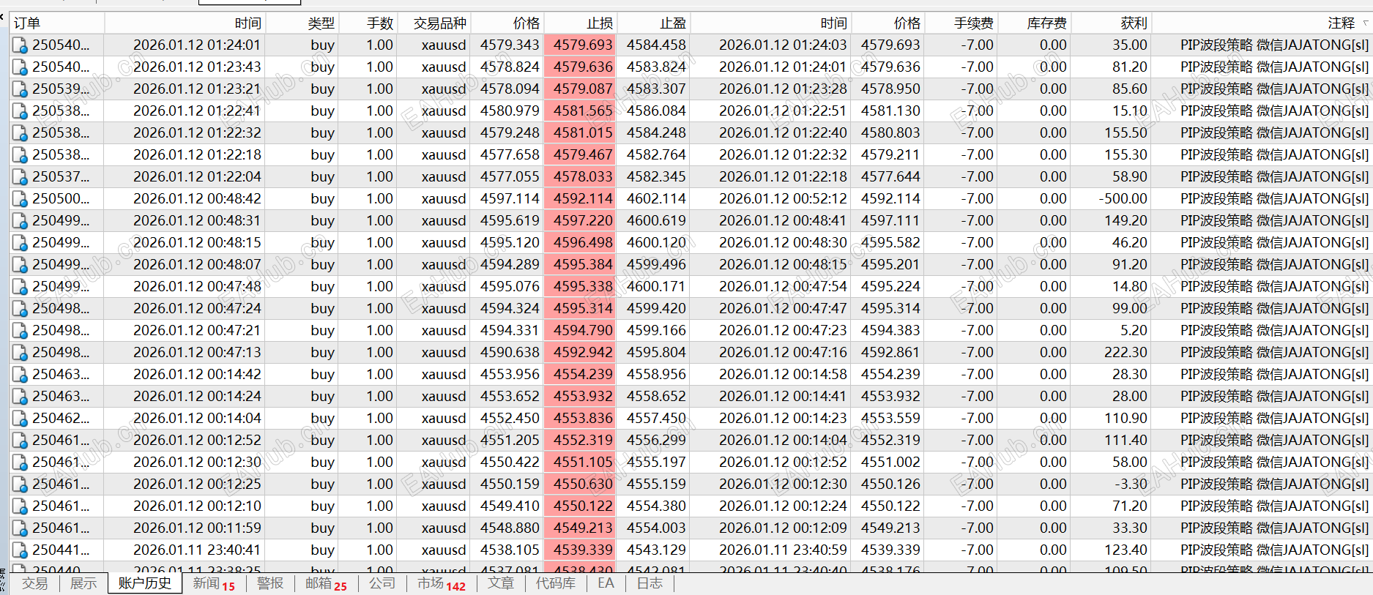Select the close price 4592.861
Viewport: 1373px width, 595px height.
890,353
